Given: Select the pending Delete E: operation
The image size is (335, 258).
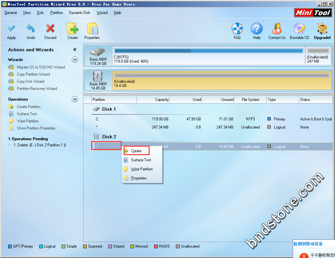Looking at the screenshot, I should click(x=40, y=145).
